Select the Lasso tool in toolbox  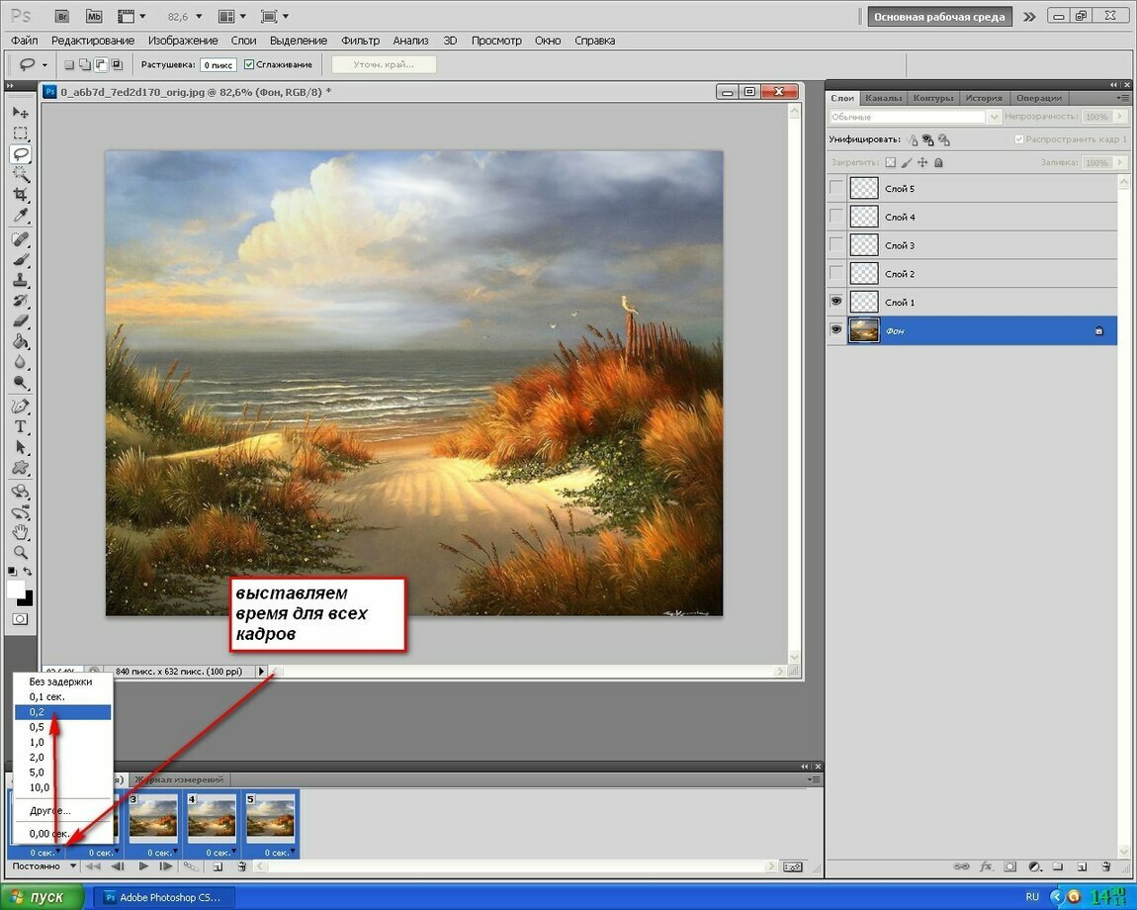tap(21, 153)
